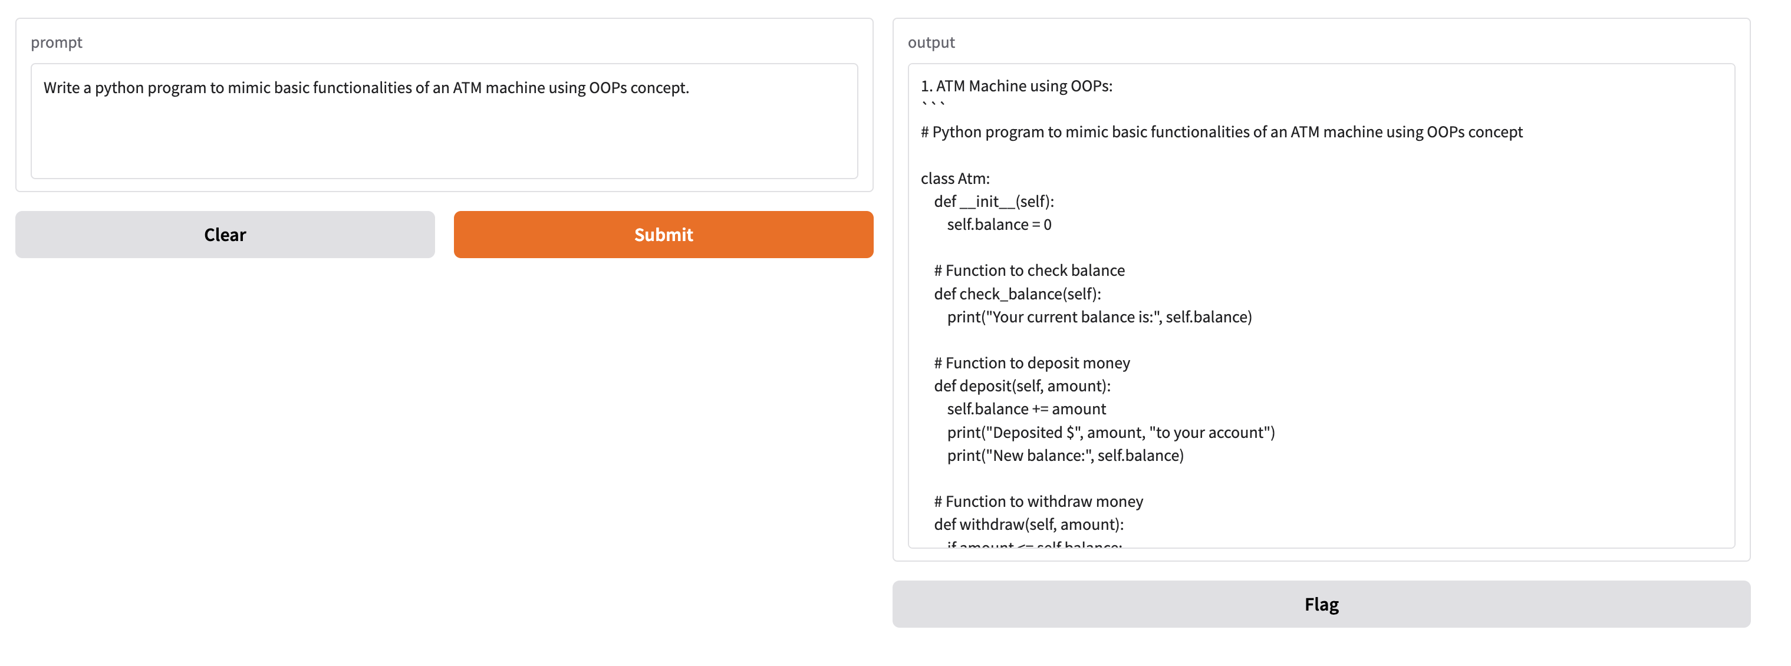Click the 'def check_balance(self):' line
Screen dimensions: 1791x666
(x=1016, y=294)
